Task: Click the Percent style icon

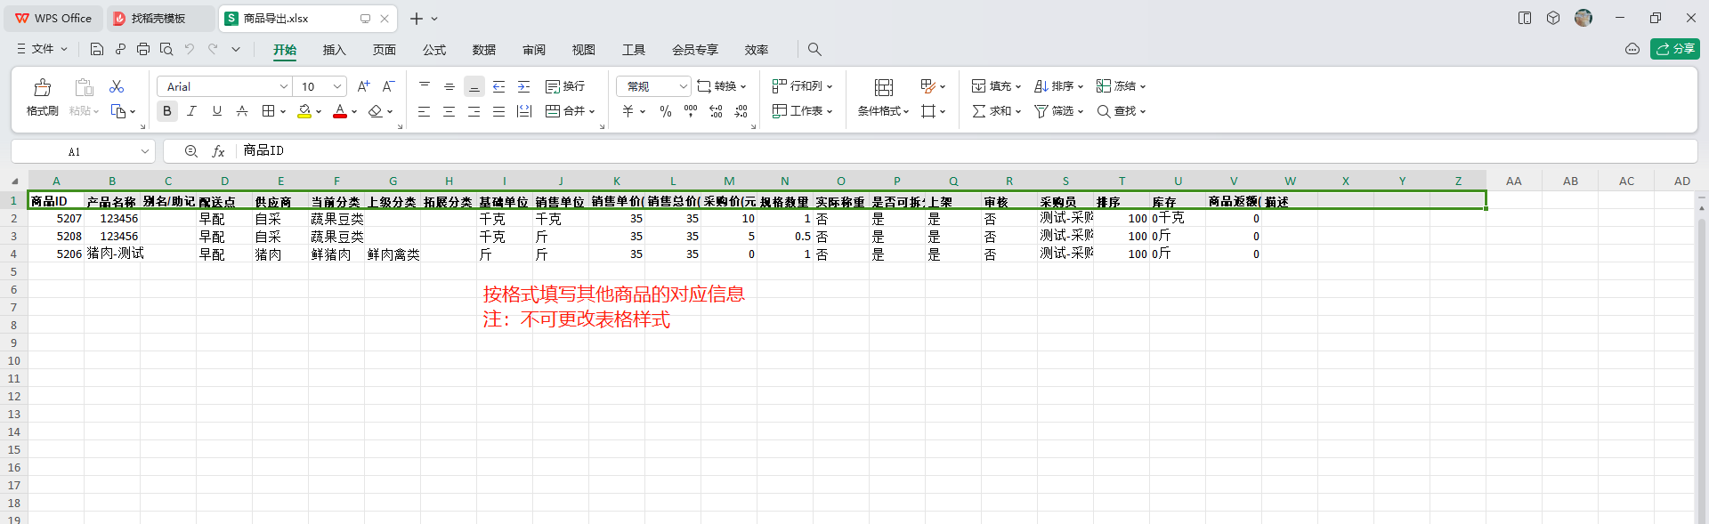Action: [665, 111]
